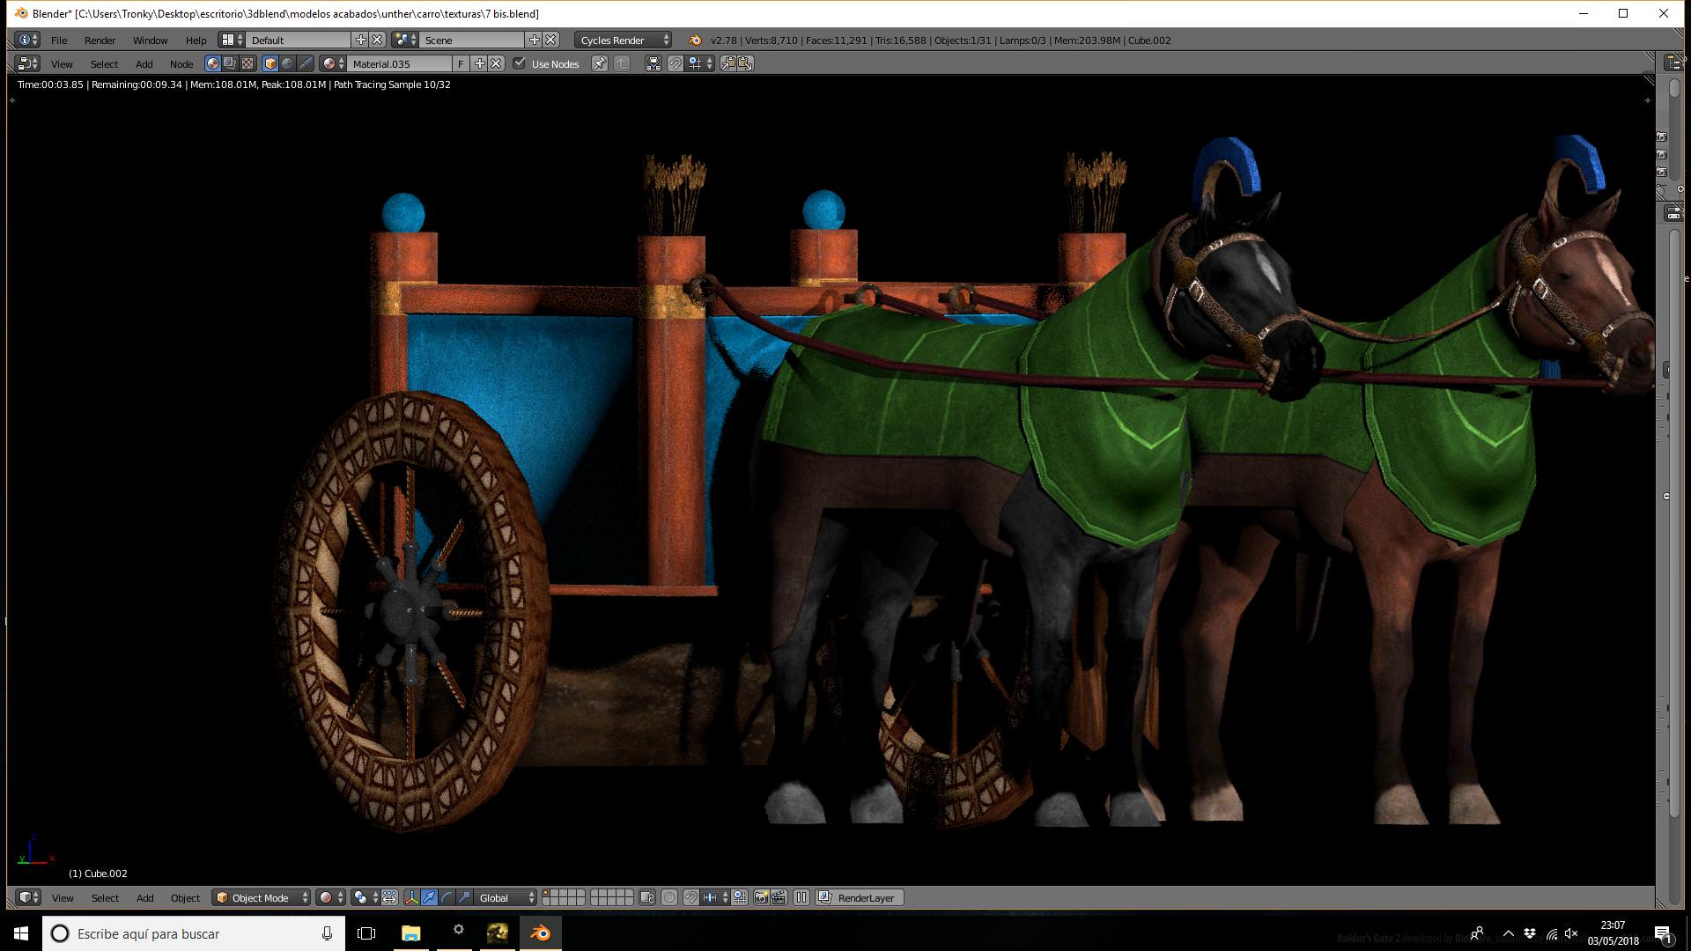Click the Material.035 name field
Screen dimensions: 1691x951
tap(400, 63)
